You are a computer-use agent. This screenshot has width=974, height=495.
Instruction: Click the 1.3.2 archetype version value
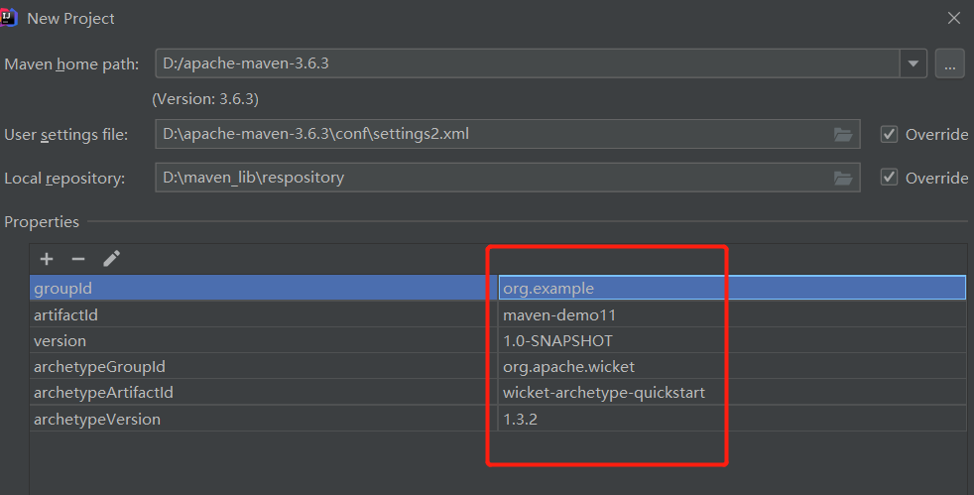pos(520,420)
